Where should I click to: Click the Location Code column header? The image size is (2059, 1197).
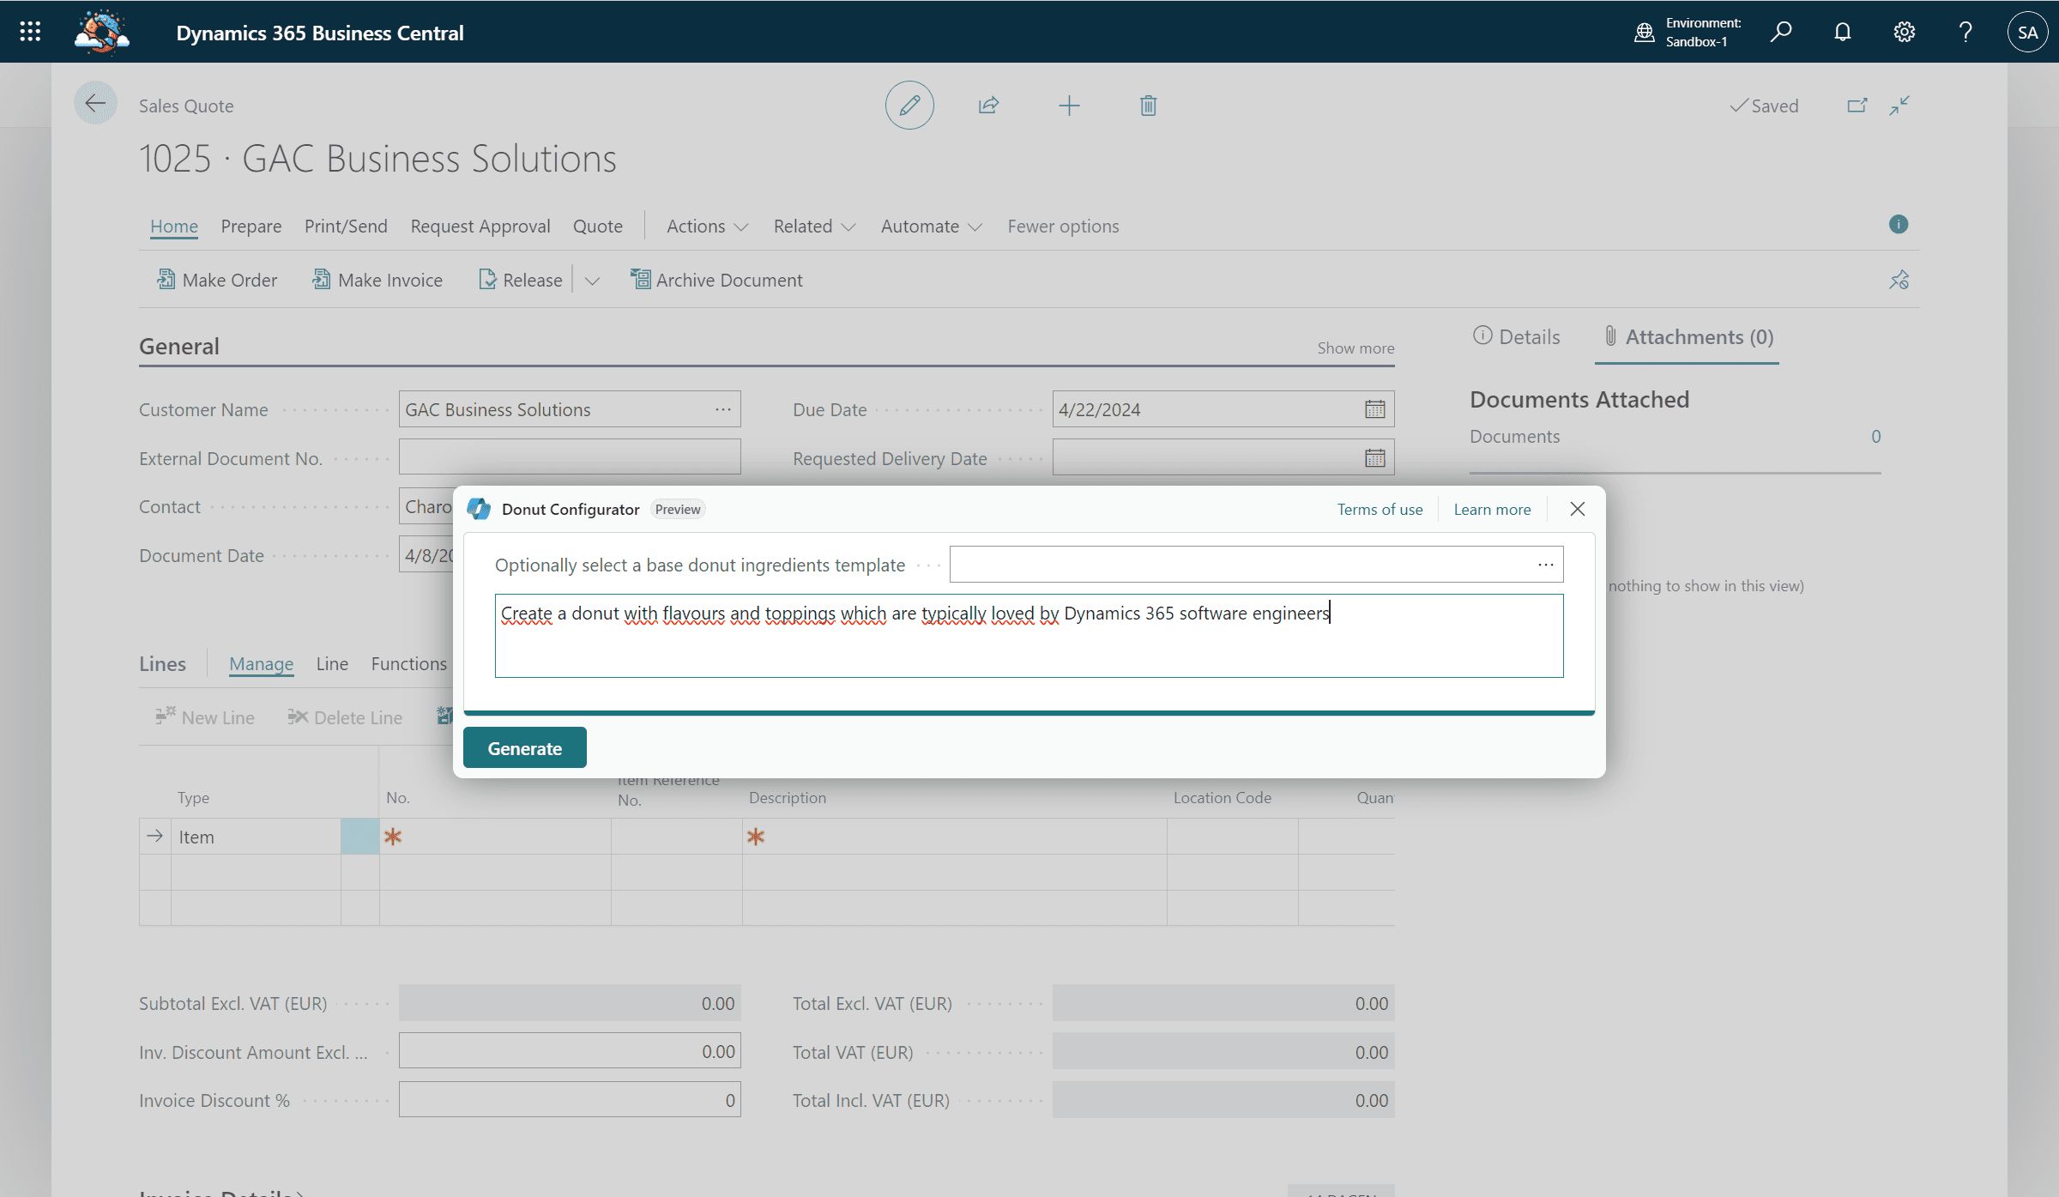click(x=1223, y=798)
